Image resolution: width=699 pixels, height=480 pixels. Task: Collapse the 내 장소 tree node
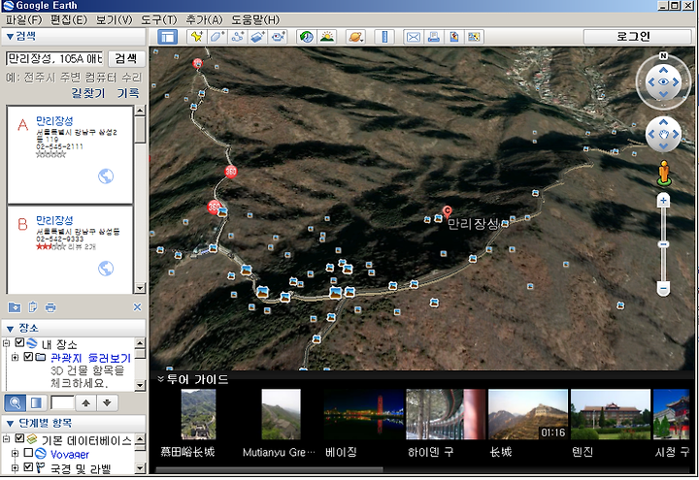[6, 342]
